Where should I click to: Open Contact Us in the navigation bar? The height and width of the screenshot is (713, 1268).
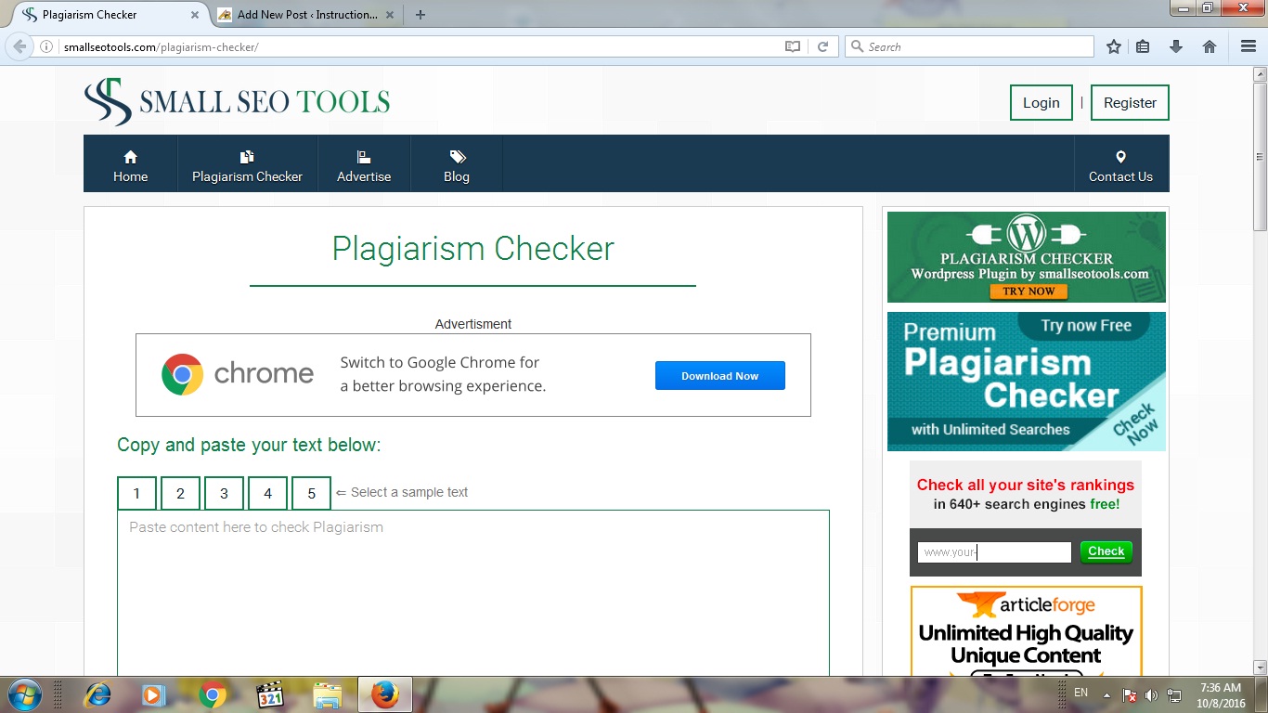(1120, 164)
